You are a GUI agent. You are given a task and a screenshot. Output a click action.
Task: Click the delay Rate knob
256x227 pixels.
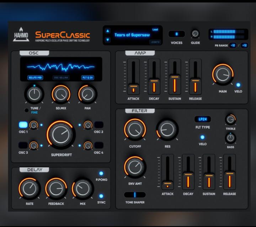coord(30,189)
